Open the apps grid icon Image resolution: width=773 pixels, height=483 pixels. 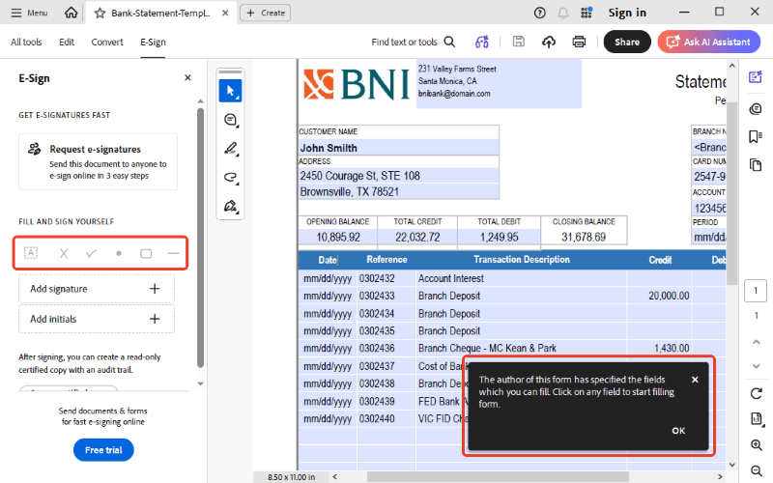[587, 13]
